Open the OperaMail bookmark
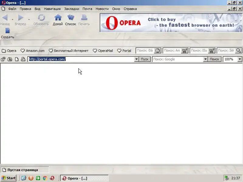 [x=103, y=51]
